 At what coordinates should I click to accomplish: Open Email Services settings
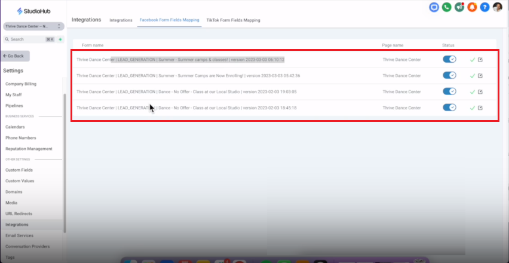[20, 236]
